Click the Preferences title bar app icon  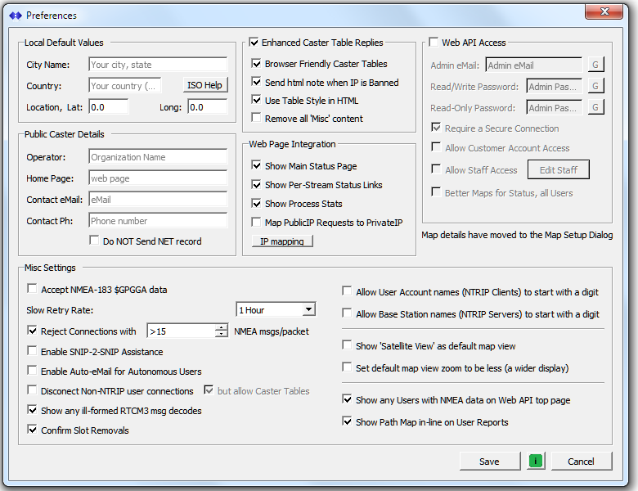pos(16,16)
